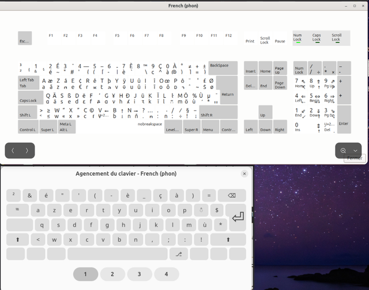The height and width of the screenshot is (290, 369).
Task: Click the Level shift key in French (phon) window
Action: click(173, 127)
